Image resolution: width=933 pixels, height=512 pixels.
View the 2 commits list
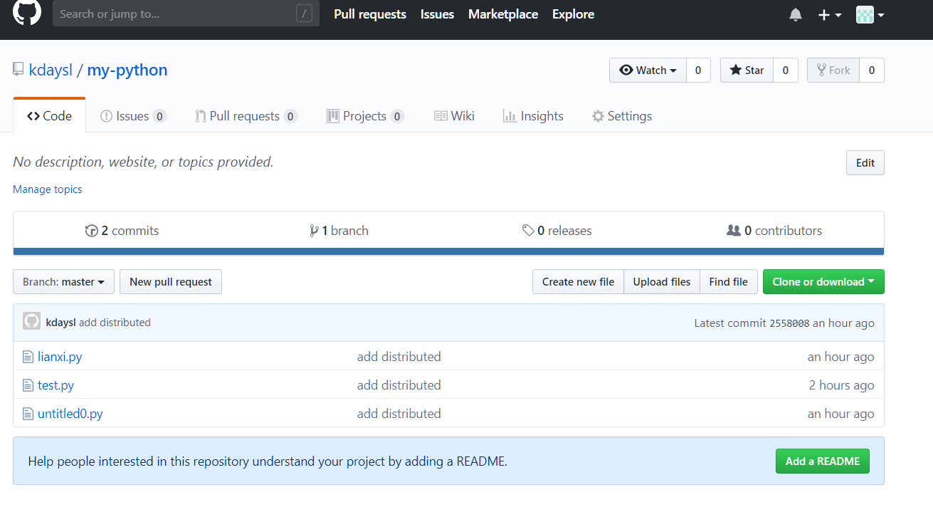(122, 231)
